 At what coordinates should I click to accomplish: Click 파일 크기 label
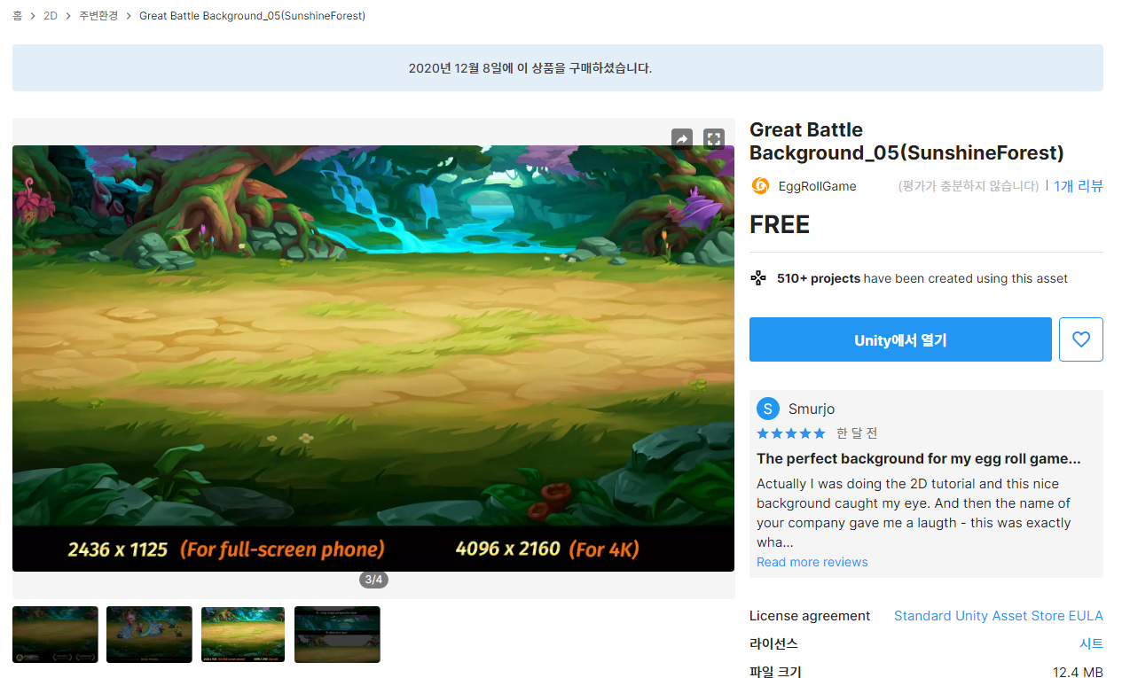pyautogui.click(x=775, y=673)
